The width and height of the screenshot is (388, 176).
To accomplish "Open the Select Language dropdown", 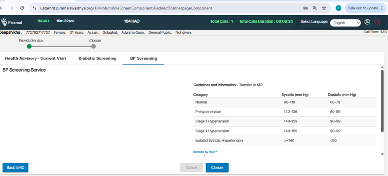I will [345, 23].
